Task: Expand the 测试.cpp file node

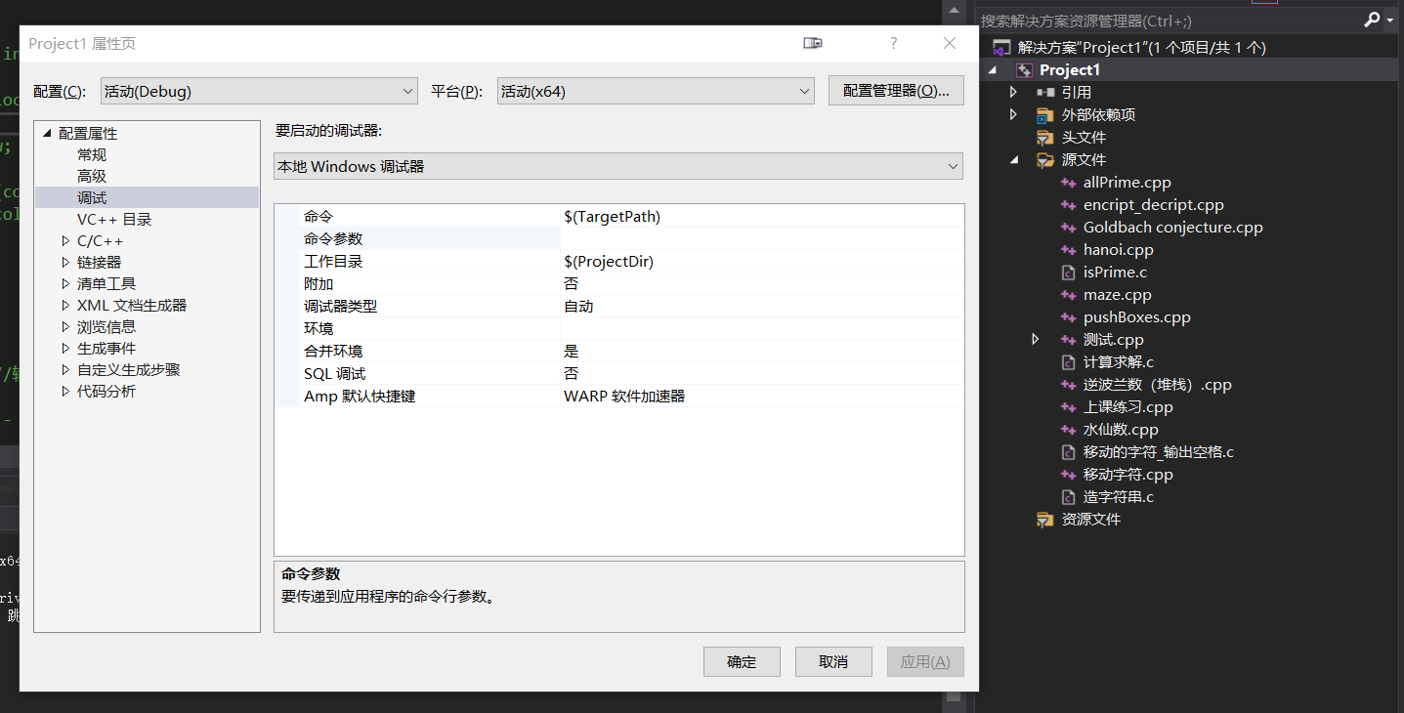Action: tap(1036, 340)
